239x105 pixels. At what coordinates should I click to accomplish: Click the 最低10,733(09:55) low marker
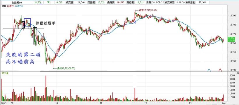(x=64, y=68)
